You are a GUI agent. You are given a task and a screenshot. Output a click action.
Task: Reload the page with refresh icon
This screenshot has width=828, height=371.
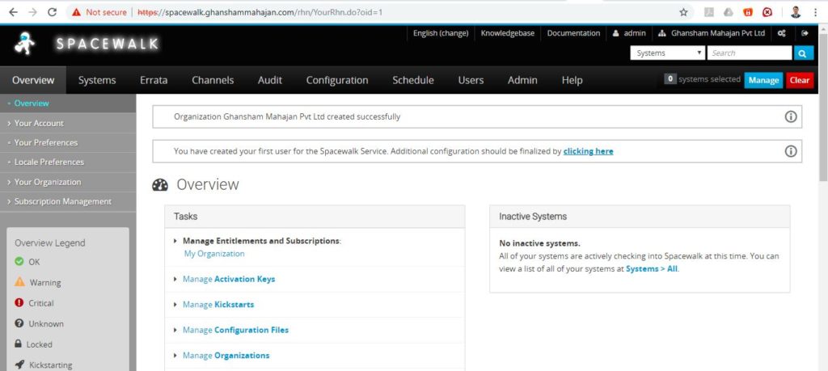52,12
